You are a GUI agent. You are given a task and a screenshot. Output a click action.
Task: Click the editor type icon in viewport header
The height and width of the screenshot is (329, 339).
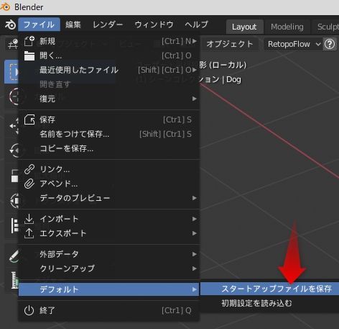click(x=13, y=44)
